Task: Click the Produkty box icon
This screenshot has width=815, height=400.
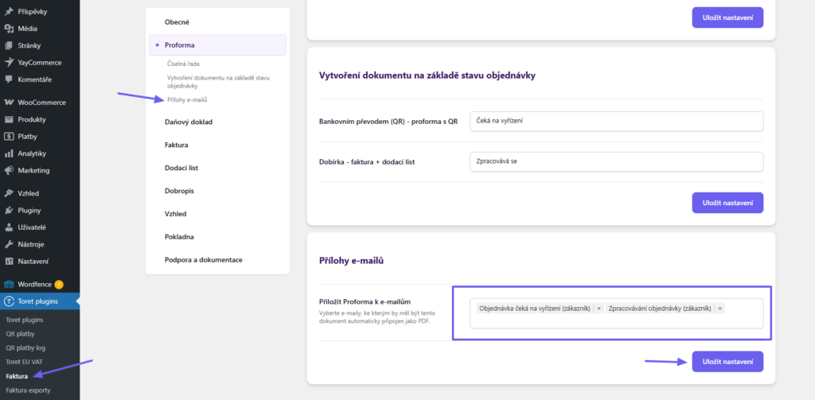Action: 8,119
